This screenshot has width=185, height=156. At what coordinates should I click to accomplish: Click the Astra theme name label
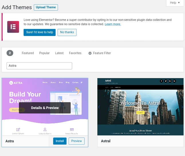[x=9, y=141]
